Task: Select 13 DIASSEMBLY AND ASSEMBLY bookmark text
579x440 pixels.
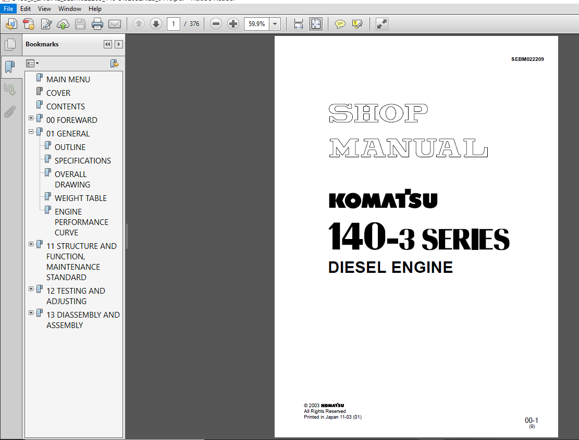Action: click(x=83, y=320)
